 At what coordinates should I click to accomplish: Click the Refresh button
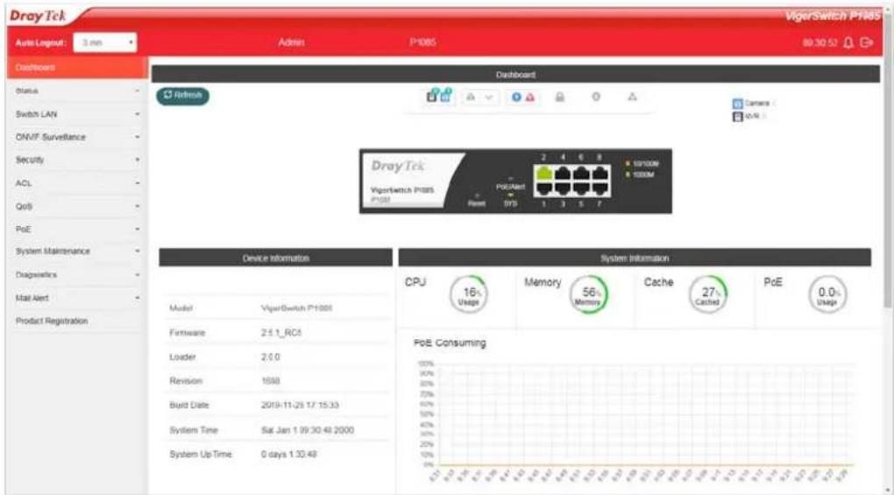[x=182, y=95]
